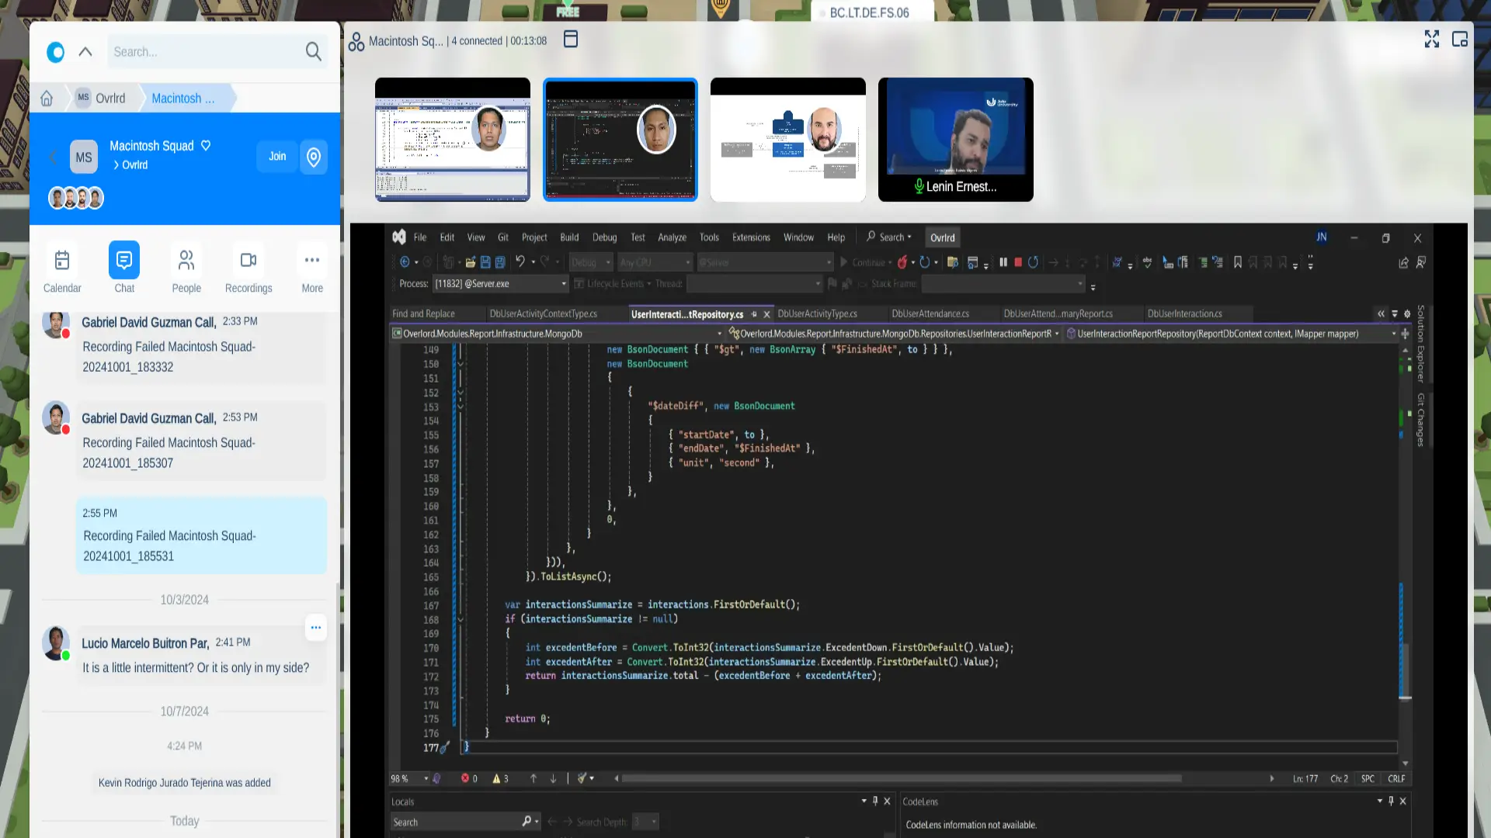Favorite Macintosh Squad with heart icon
The image size is (1491, 838).
pos(206,146)
